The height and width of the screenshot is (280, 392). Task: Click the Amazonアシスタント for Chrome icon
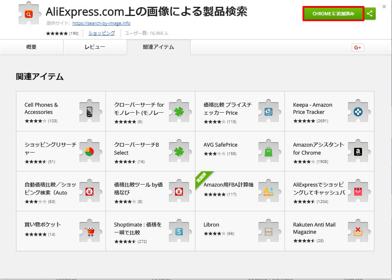coord(358,151)
